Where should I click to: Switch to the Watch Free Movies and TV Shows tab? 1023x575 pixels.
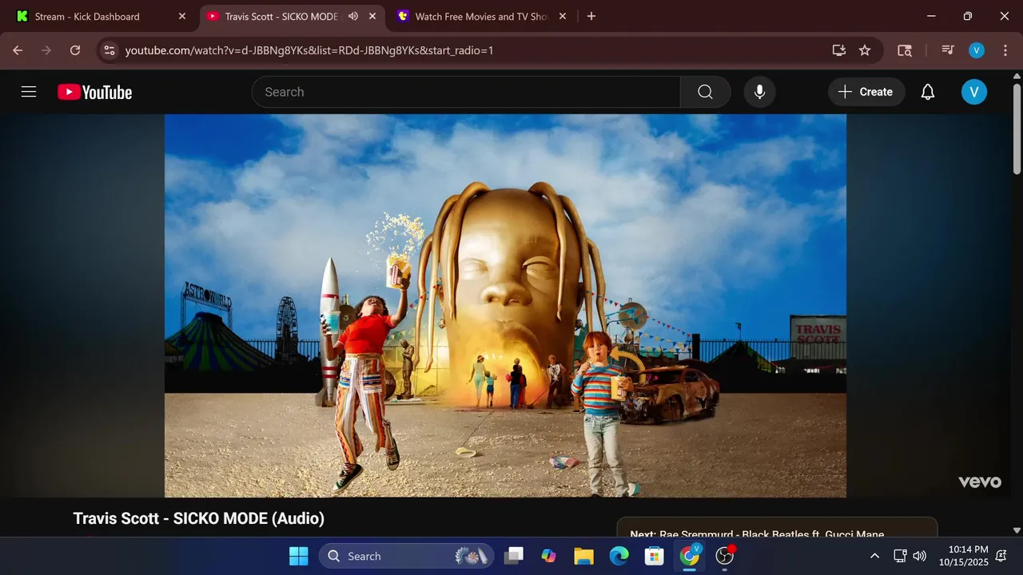[x=481, y=16]
